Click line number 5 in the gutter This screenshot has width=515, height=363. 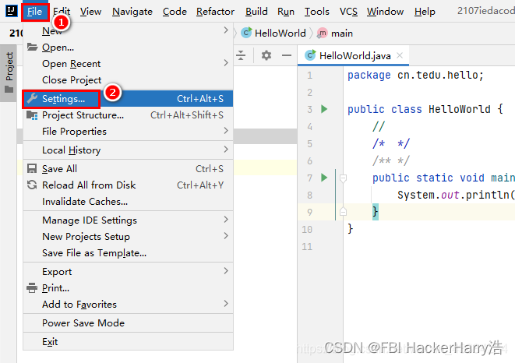(x=310, y=143)
